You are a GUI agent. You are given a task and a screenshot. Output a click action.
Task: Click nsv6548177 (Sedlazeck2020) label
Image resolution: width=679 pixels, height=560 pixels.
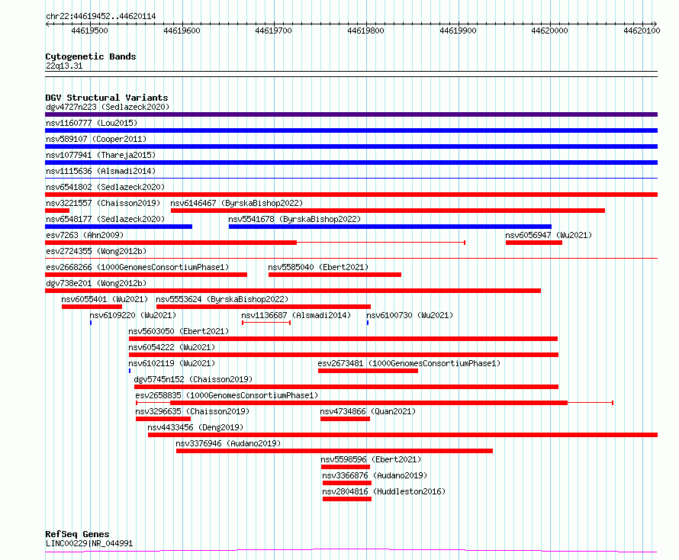(x=105, y=219)
